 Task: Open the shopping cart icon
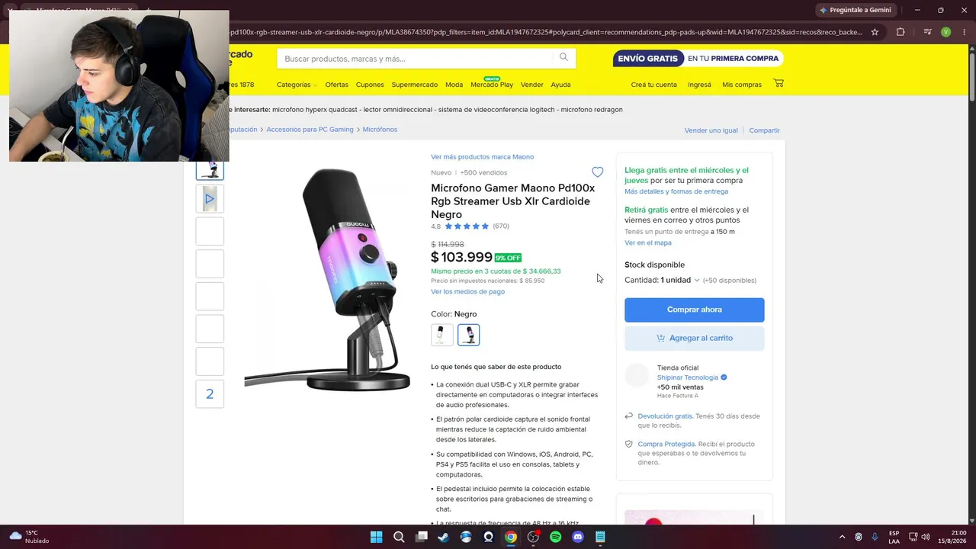[x=778, y=83]
